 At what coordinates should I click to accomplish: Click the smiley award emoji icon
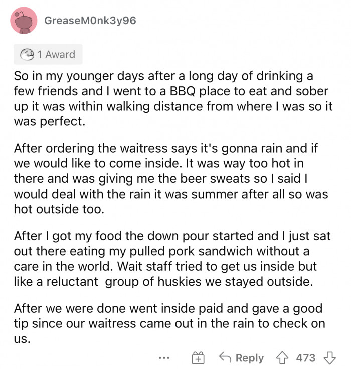click(27, 54)
